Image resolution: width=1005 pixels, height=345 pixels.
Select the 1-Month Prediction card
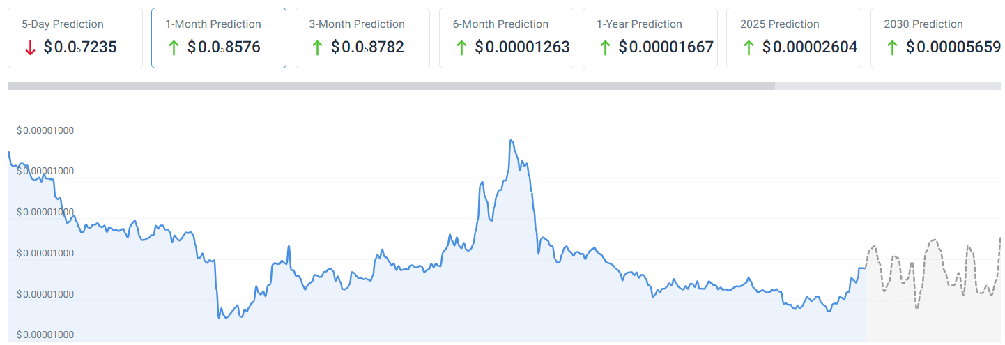coord(219,38)
